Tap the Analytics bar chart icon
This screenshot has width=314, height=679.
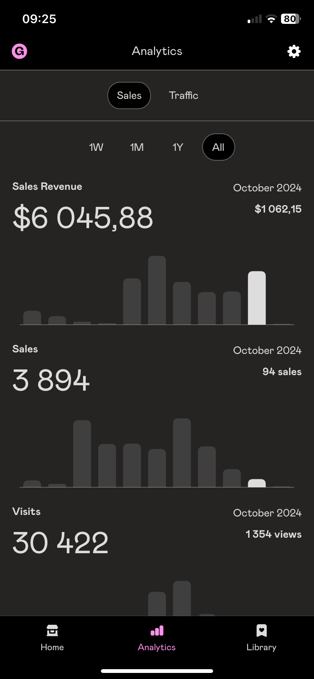tap(157, 630)
